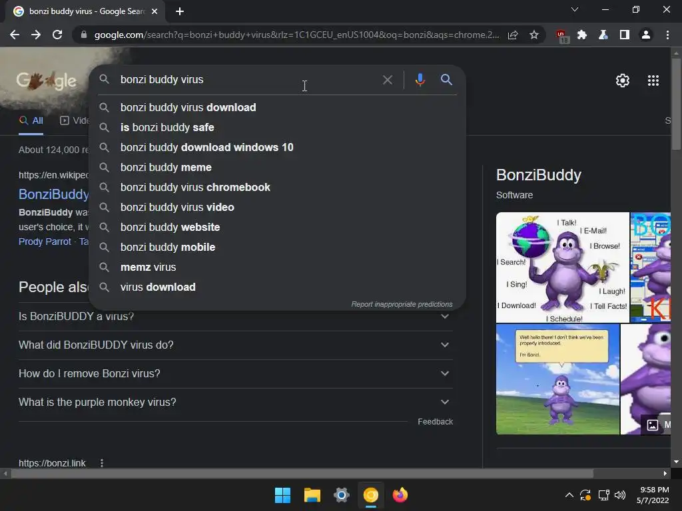Image resolution: width=682 pixels, height=511 pixels.
Task: Open the red extension icon with badge 18
Action: [562, 36]
